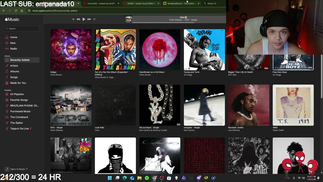Click EST Gee artist link

click(232, 75)
